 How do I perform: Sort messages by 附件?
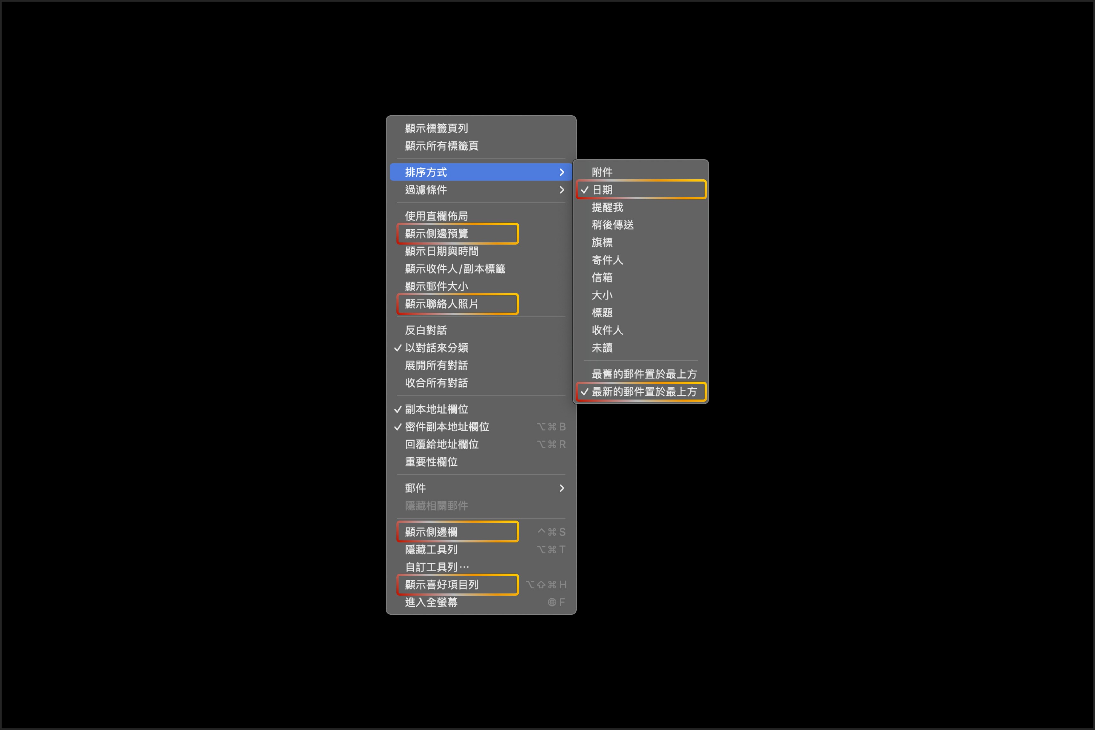602,172
